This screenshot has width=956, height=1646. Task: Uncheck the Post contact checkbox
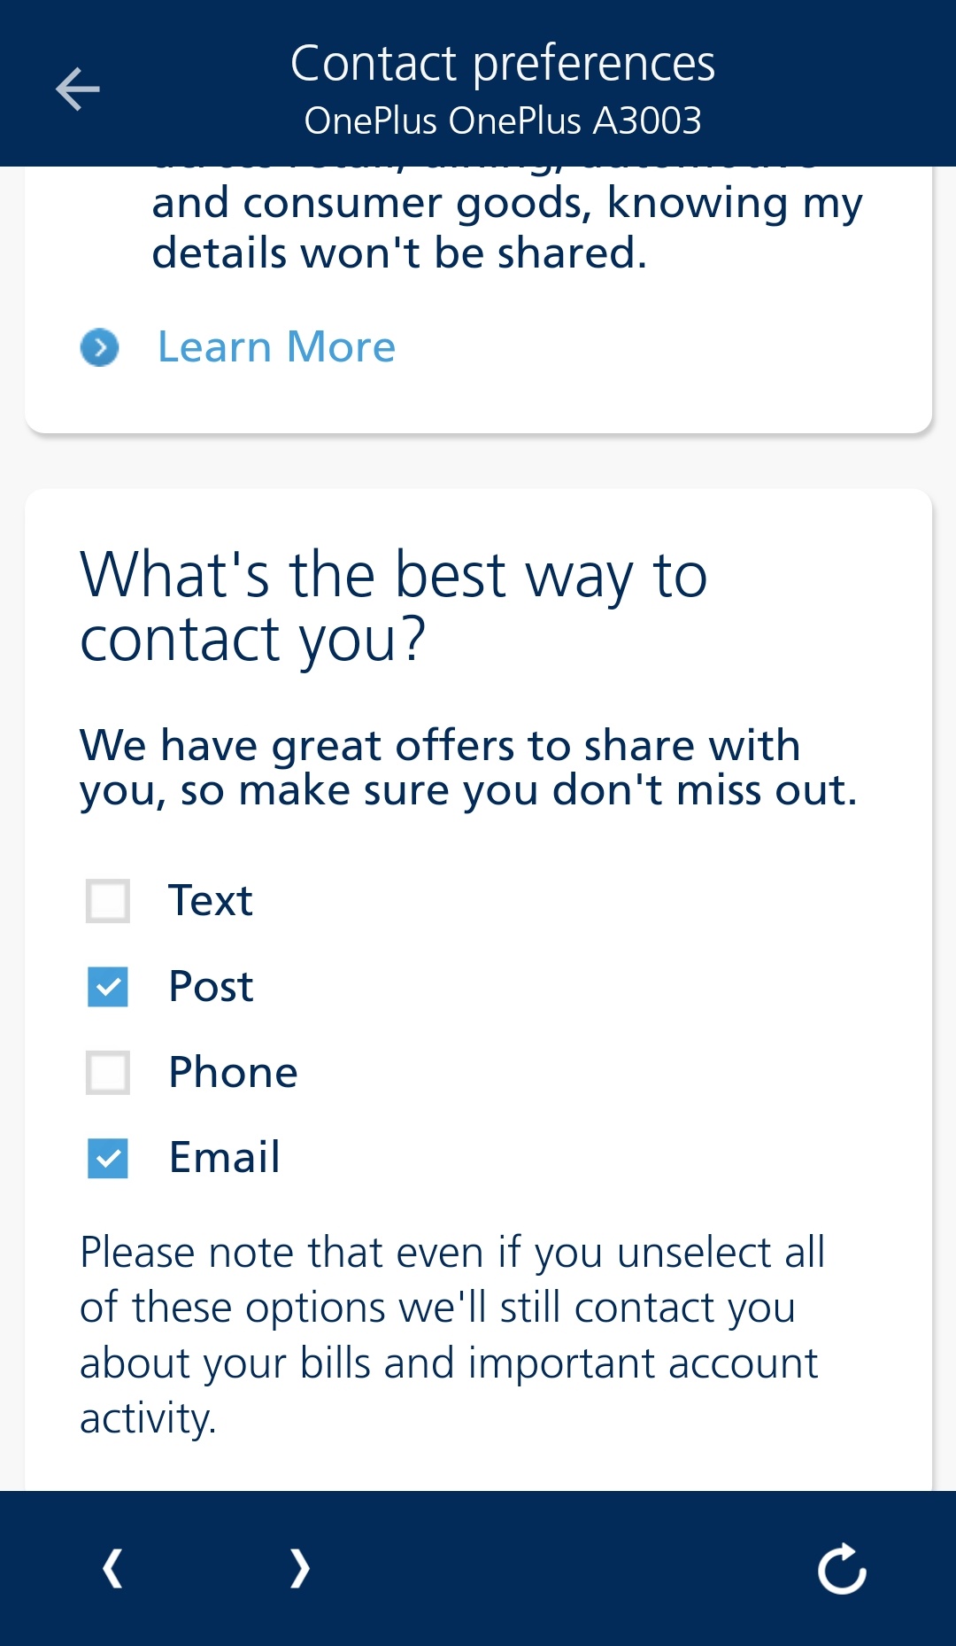coord(108,987)
